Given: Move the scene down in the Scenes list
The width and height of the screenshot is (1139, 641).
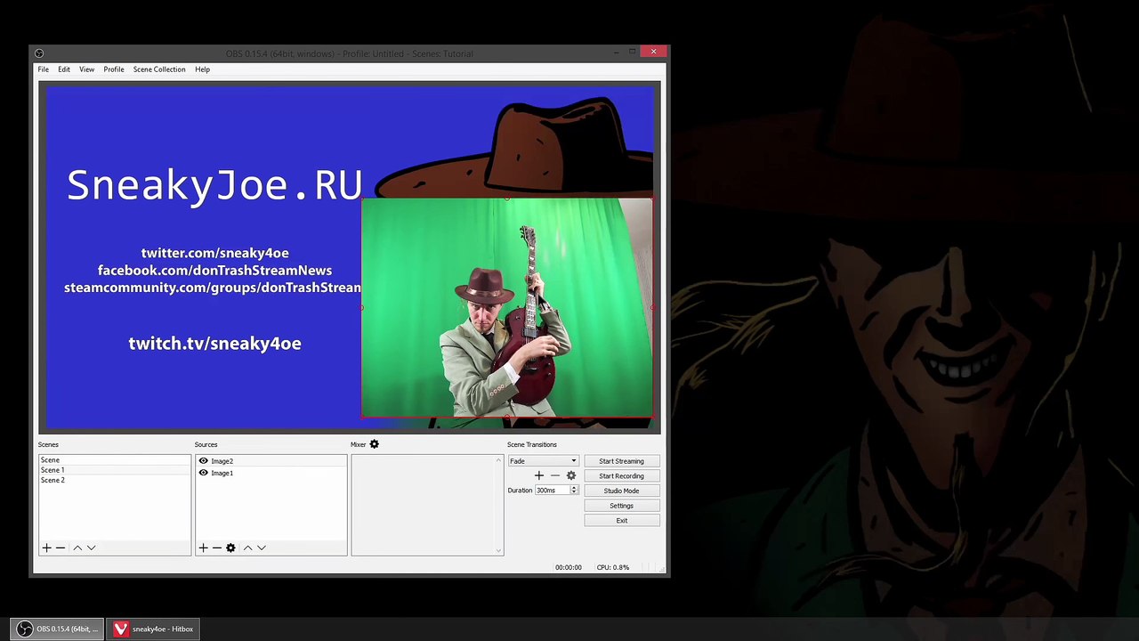Looking at the screenshot, I should 91,548.
